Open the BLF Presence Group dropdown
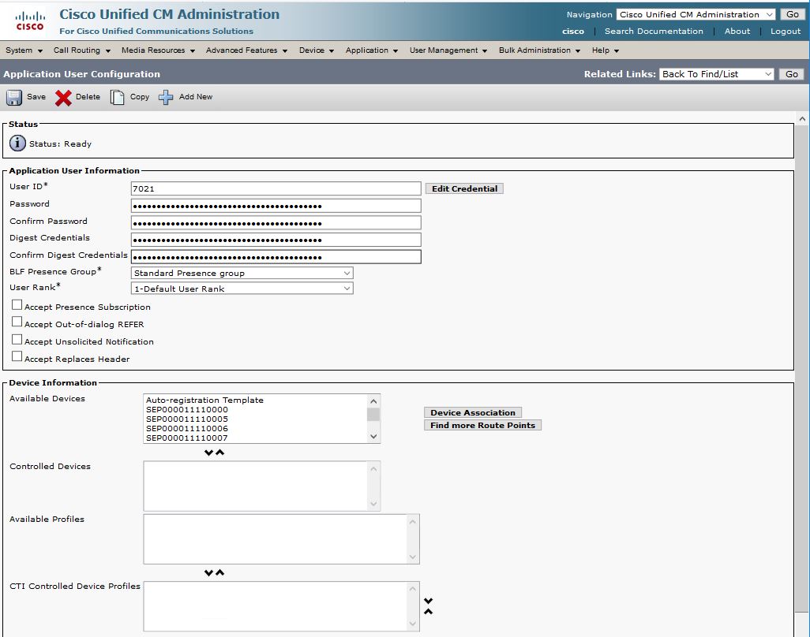This screenshot has height=637, width=810. pos(242,273)
